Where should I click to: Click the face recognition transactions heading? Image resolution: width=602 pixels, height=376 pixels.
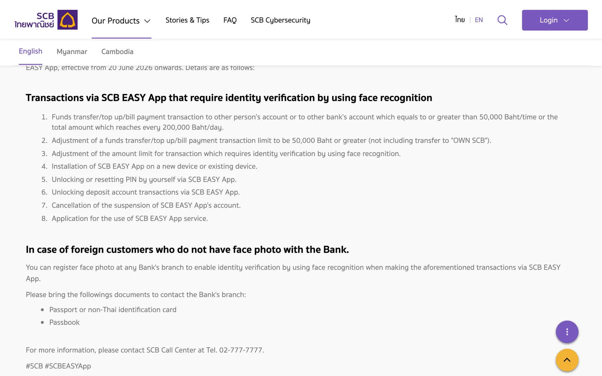click(x=229, y=98)
